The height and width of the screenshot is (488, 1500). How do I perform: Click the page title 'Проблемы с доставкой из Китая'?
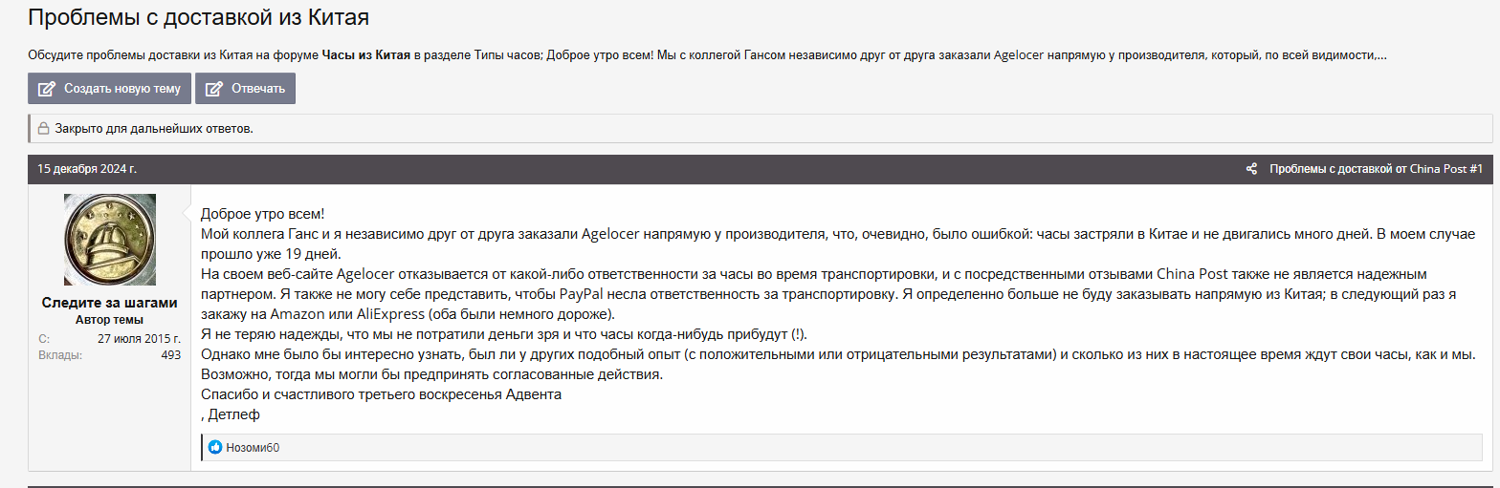point(198,17)
